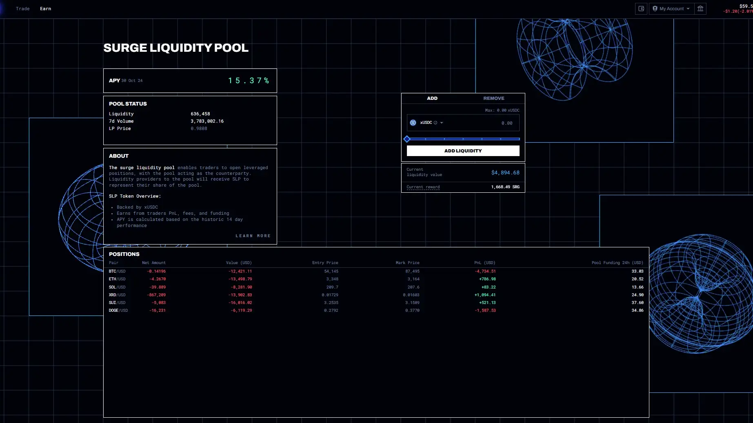This screenshot has height=423, width=753.
Task: Open the wallet icon in header
Action: tap(641, 9)
